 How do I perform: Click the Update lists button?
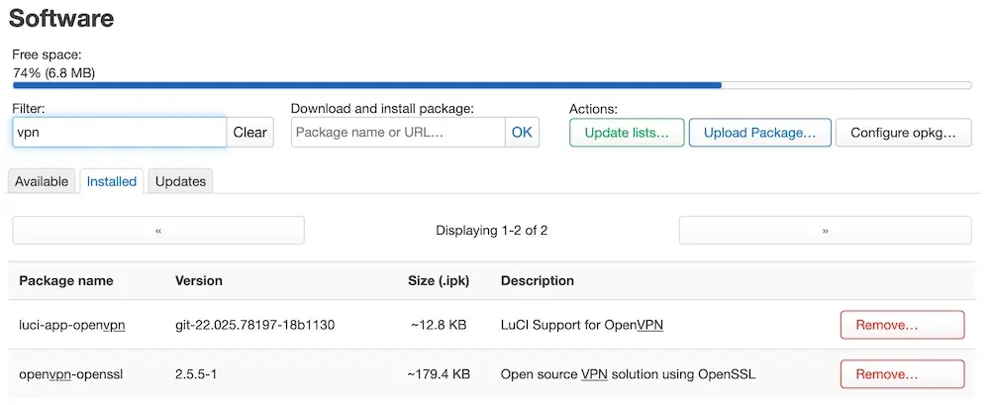point(627,133)
